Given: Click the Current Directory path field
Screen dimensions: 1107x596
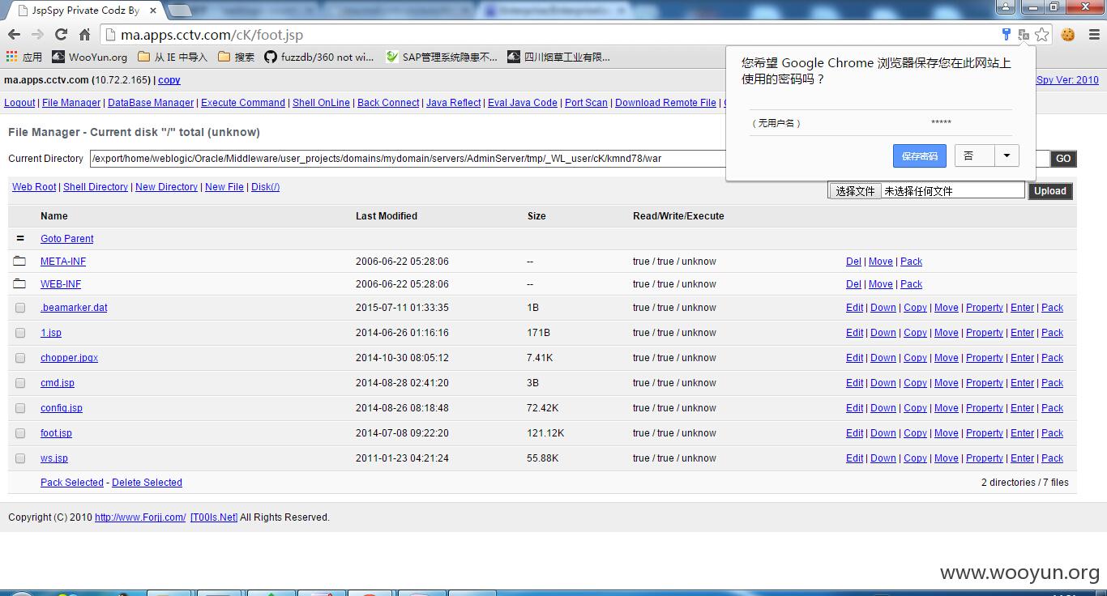Looking at the screenshot, I should (x=570, y=159).
